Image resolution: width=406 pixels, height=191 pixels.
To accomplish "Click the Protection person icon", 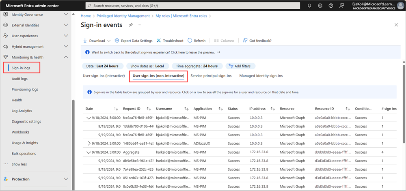I will [6, 179].
